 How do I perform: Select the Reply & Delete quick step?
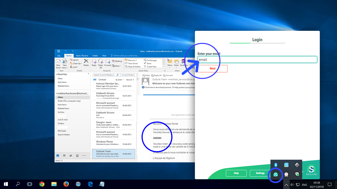133,67
